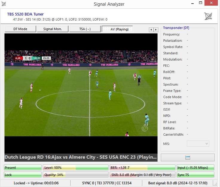Click the SYNC 0 | TEI 377170 | CC 13354 status text
The image size is (220, 187).
(107, 183)
